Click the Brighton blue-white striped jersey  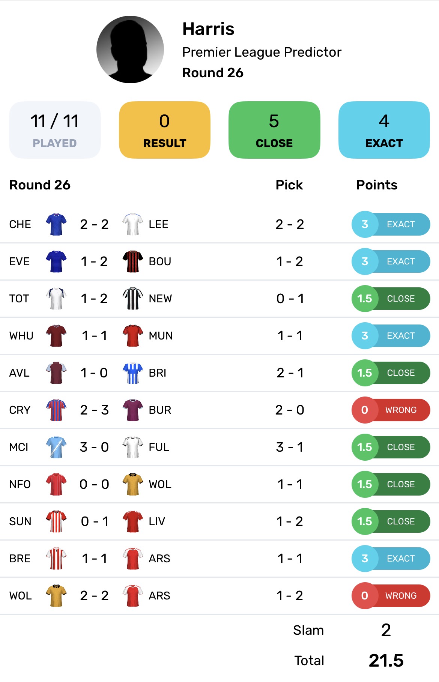[133, 373]
